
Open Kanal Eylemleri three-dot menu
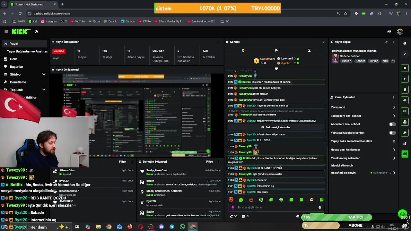tap(393, 97)
